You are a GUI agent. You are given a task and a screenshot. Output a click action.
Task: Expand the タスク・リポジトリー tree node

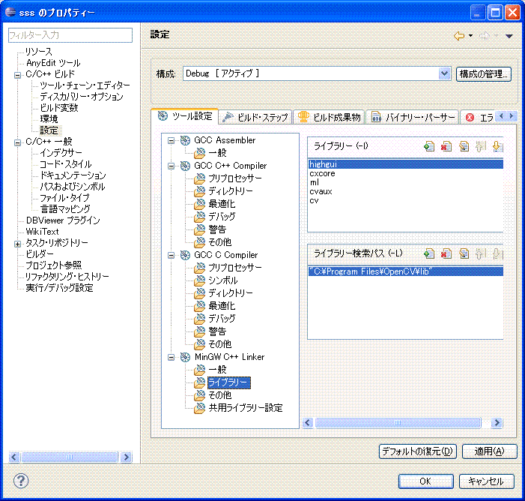tap(17, 244)
